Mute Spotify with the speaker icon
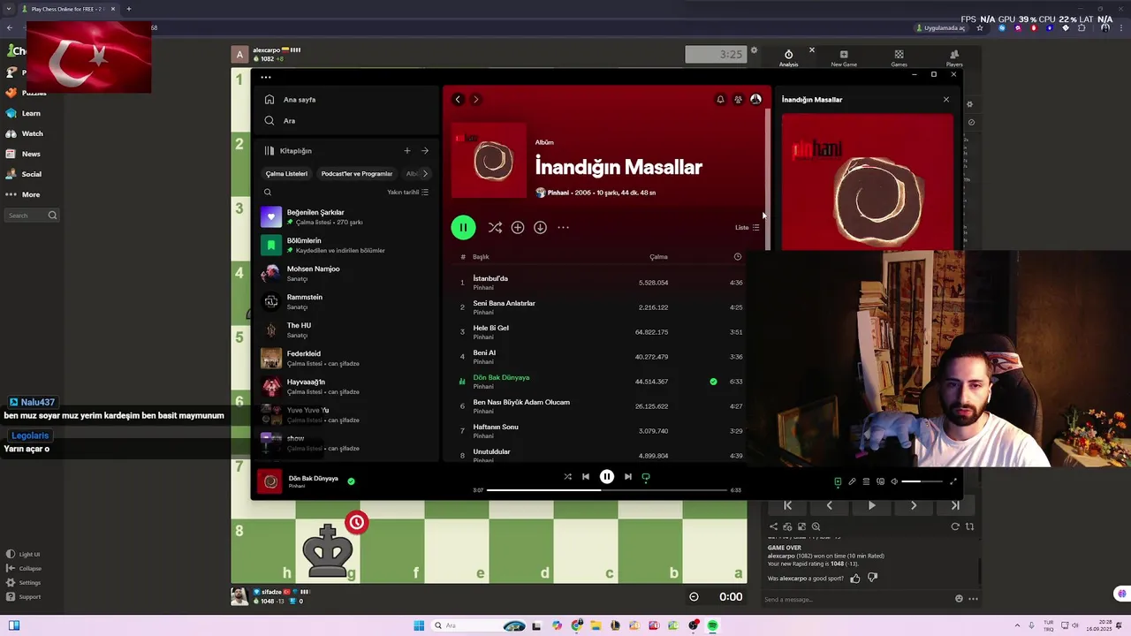1131x636 pixels. (894, 482)
